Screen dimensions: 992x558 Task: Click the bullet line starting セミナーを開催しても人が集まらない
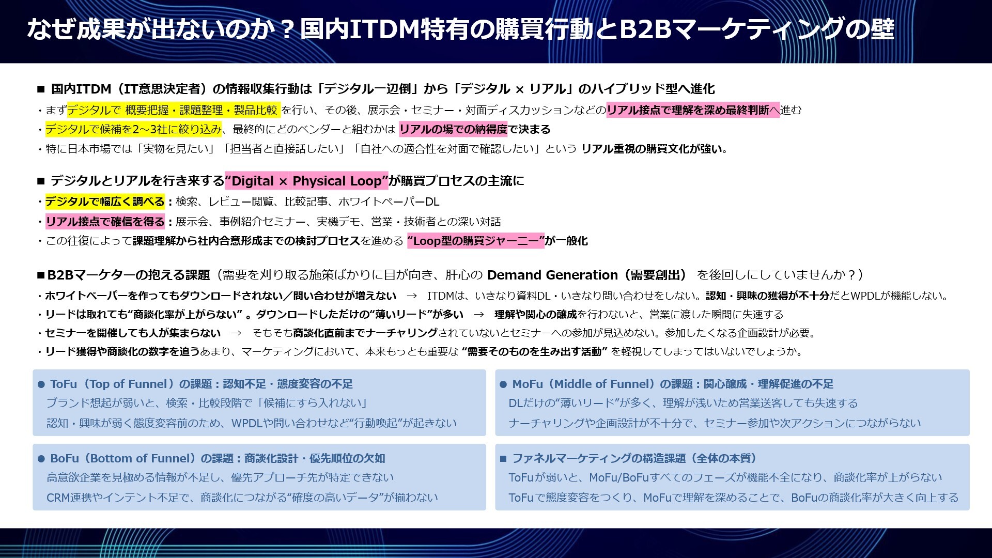133,333
